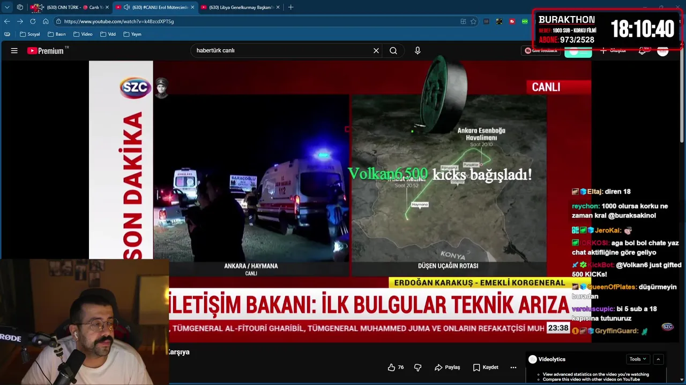Click the Videolytics logo icon

click(532, 359)
